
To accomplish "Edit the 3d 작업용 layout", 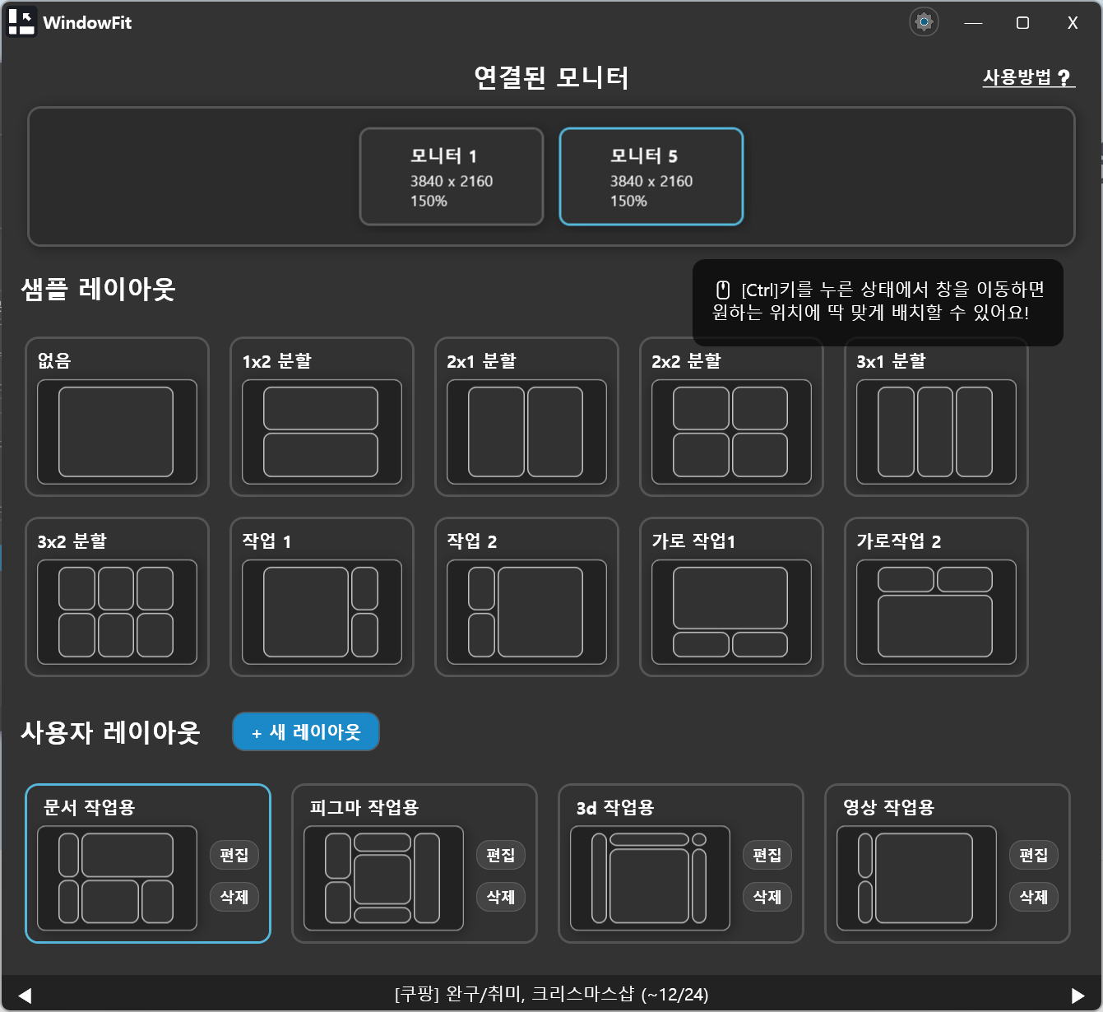I will (767, 855).
